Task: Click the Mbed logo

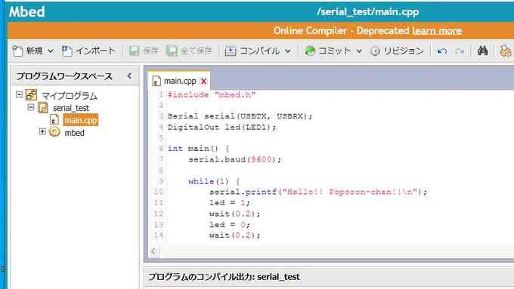Action: 27,11
